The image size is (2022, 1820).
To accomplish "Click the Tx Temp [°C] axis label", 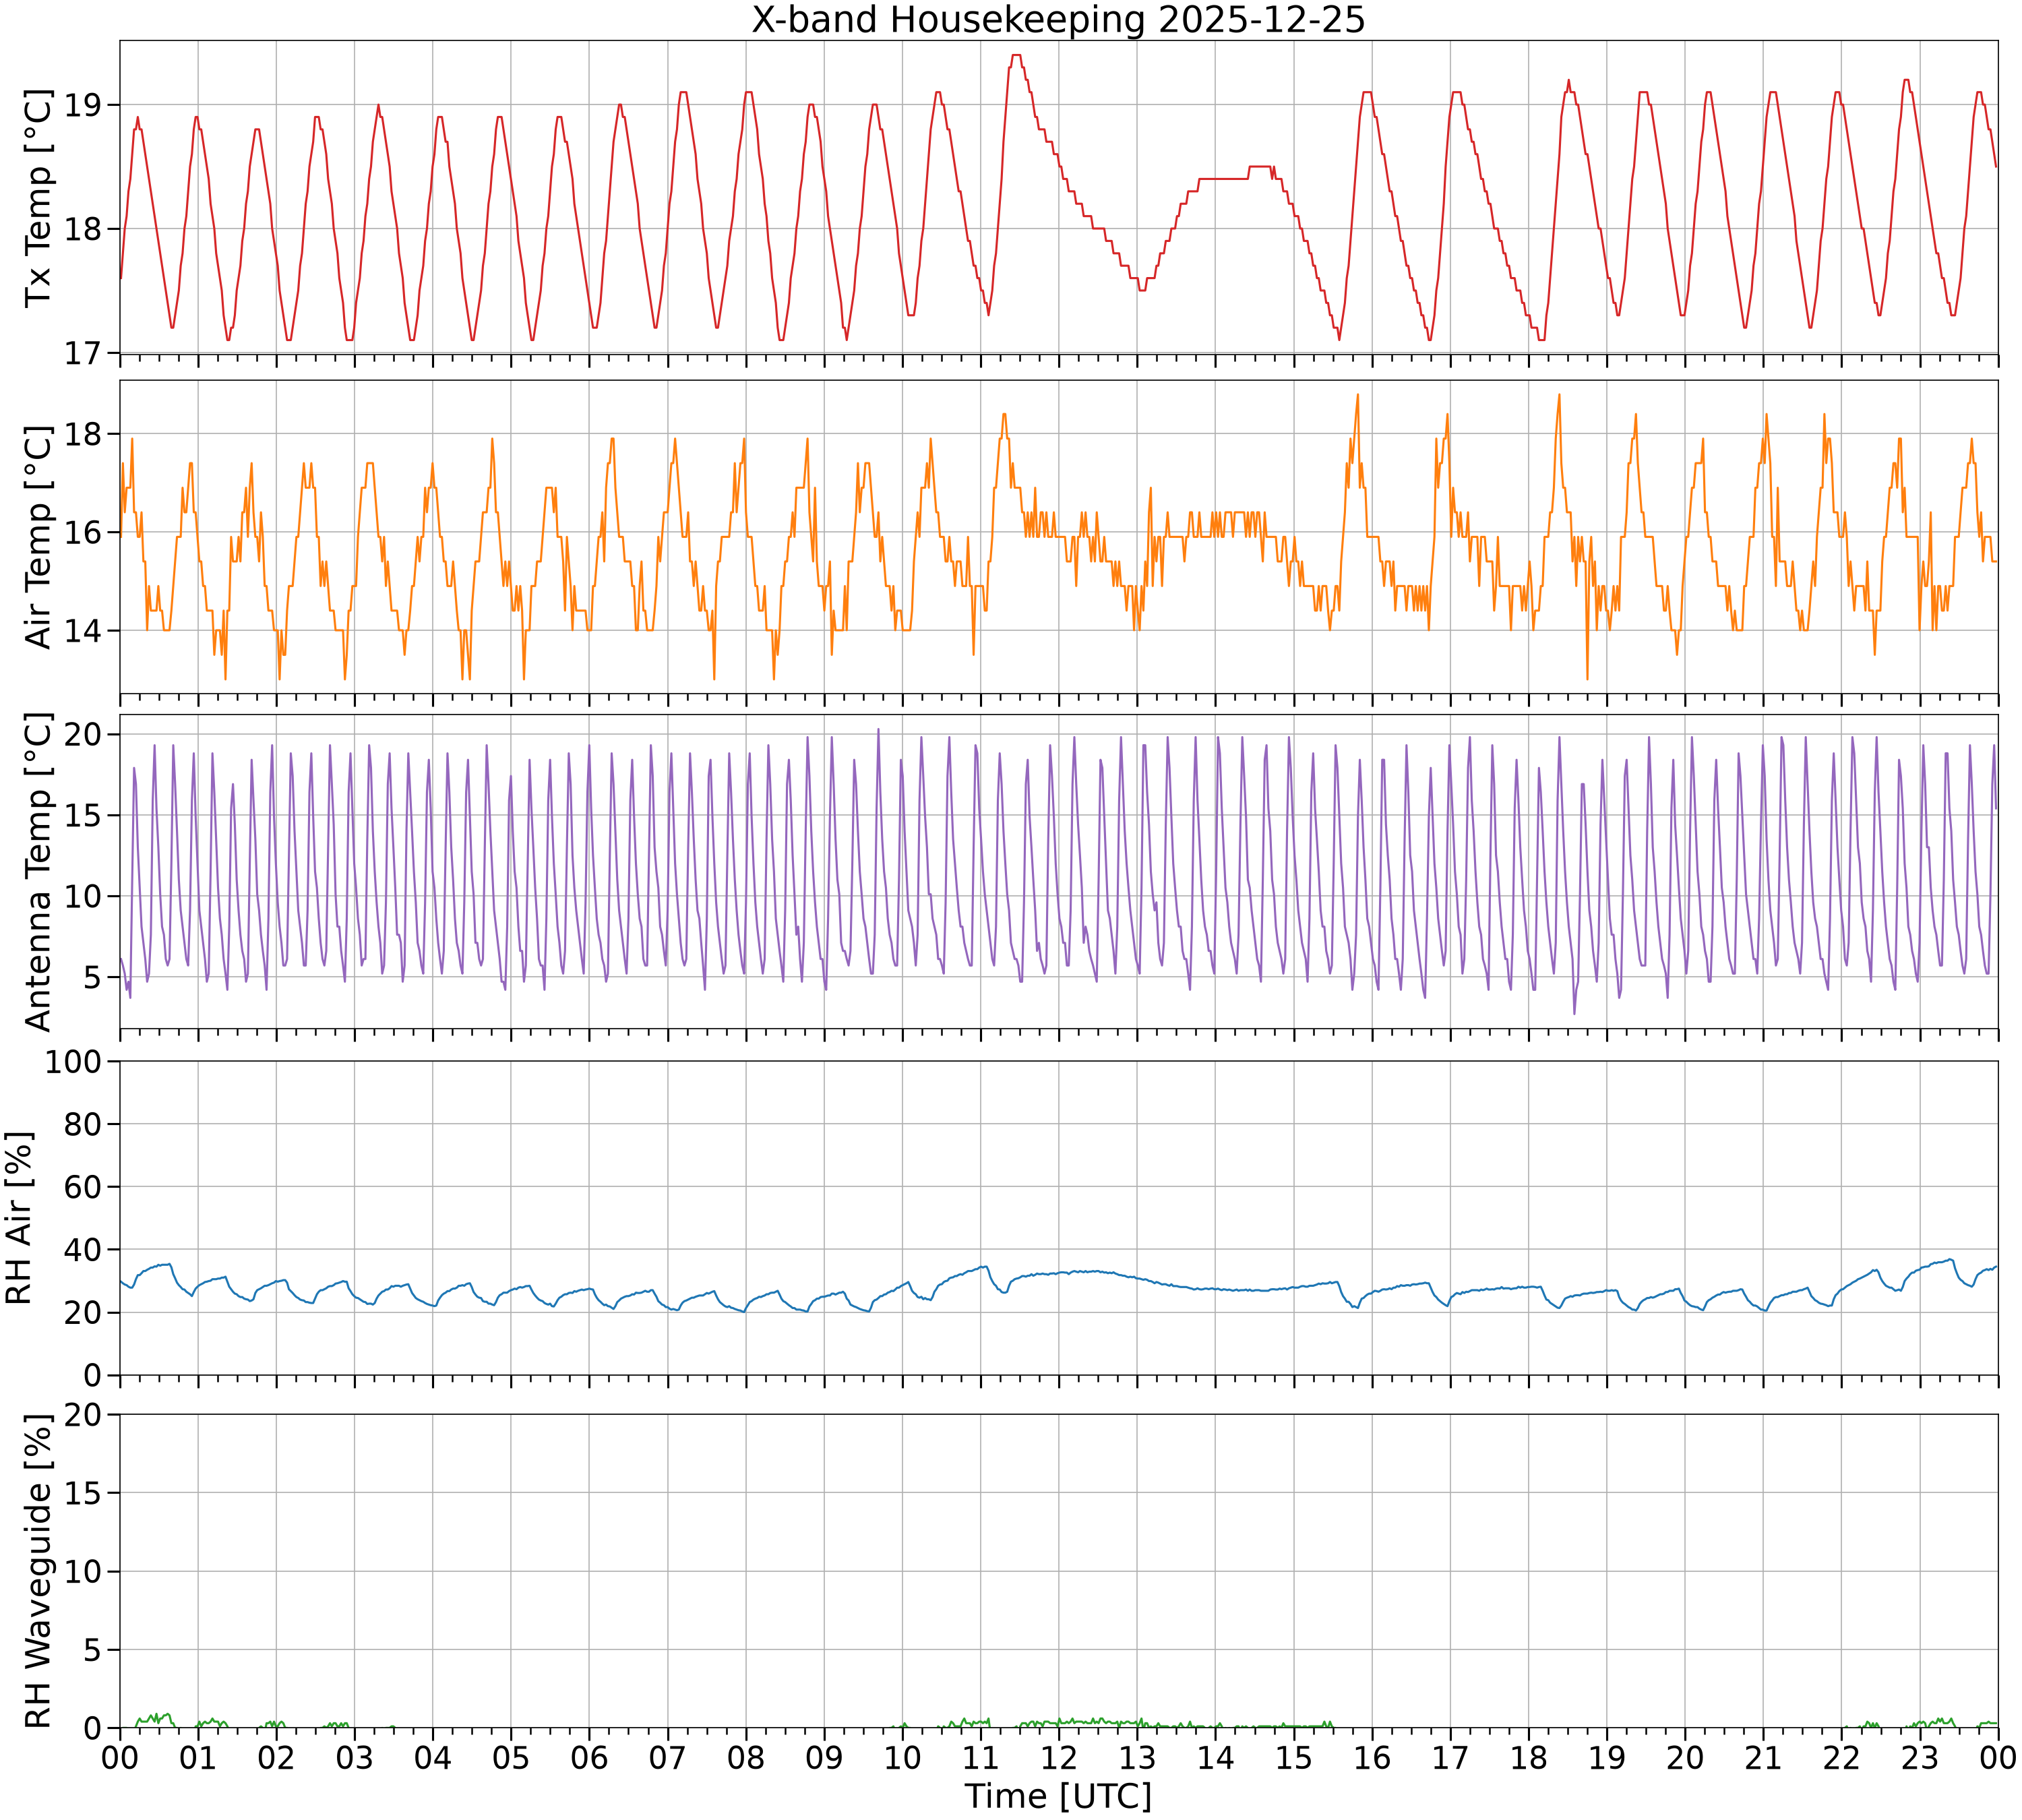I will point(37,198).
